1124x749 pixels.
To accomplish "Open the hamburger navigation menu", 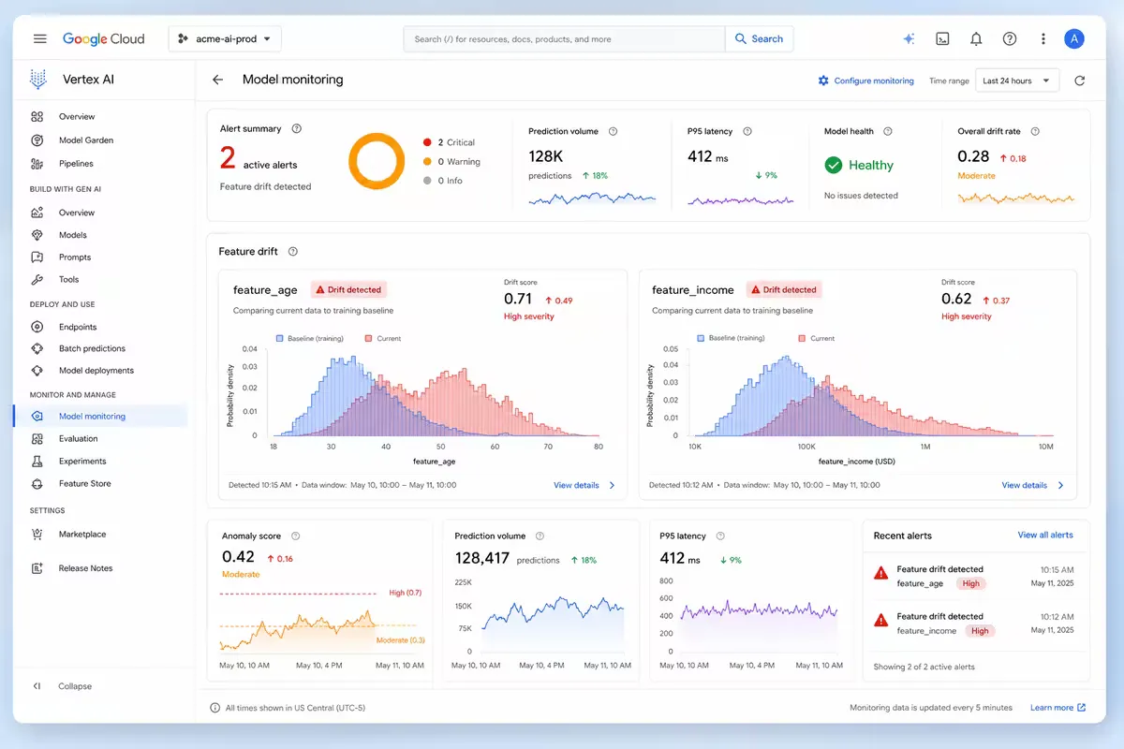I will pyautogui.click(x=39, y=38).
